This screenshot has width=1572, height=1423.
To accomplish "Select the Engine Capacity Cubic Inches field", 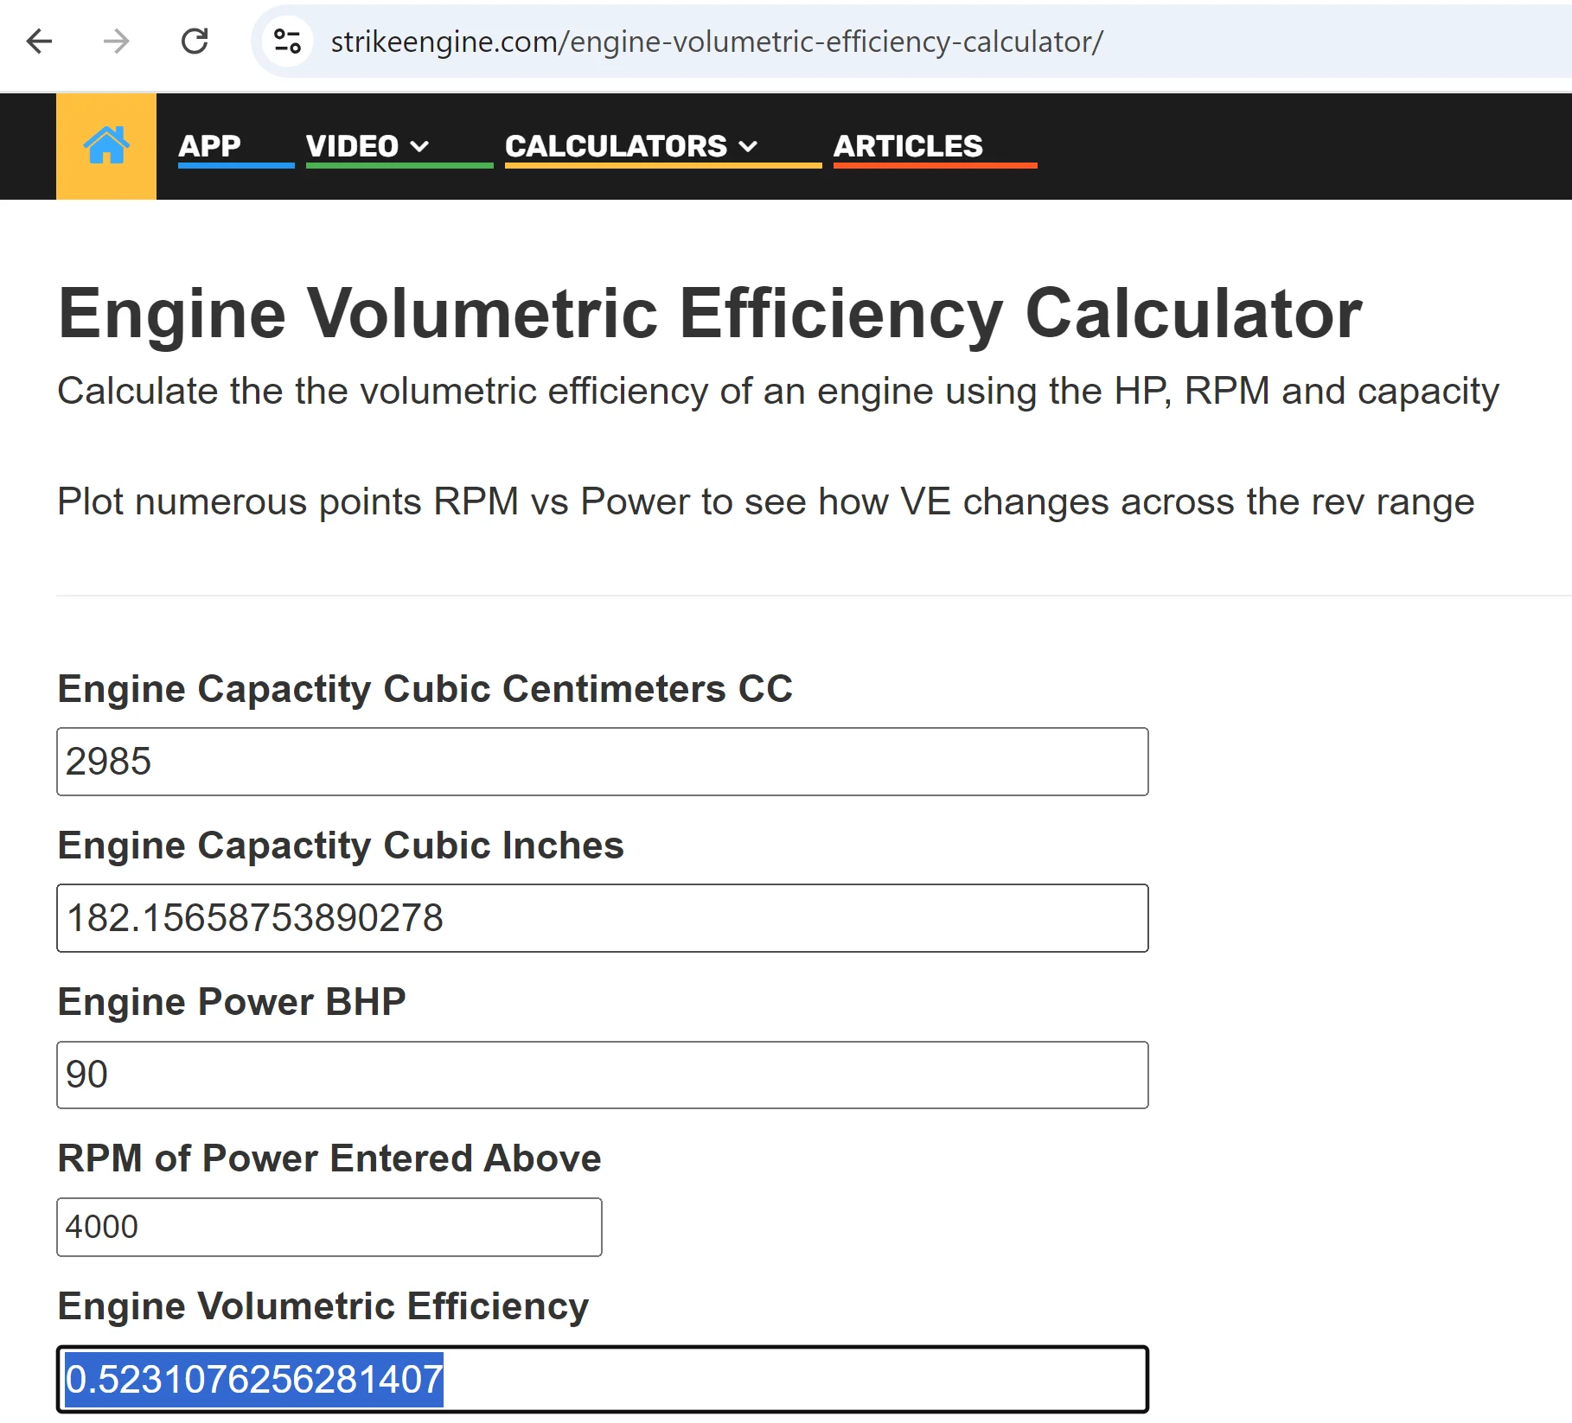I will tap(603, 918).
